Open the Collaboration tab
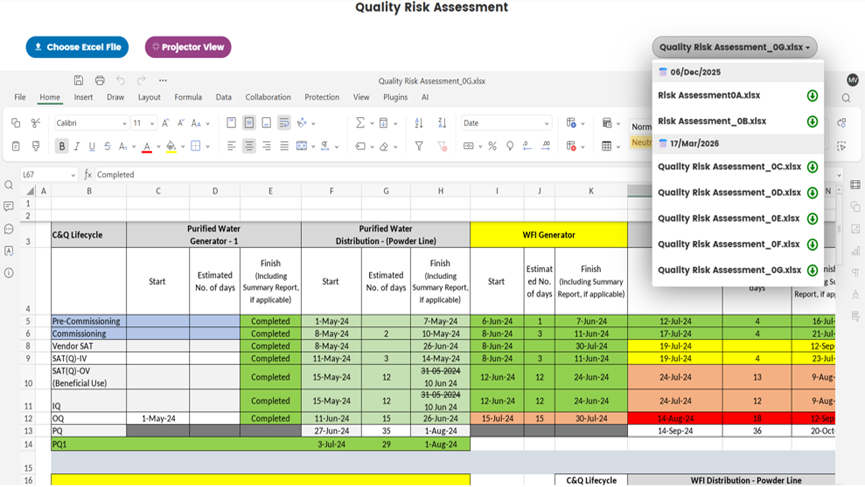The image size is (865, 487). click(x=268, y=97)
